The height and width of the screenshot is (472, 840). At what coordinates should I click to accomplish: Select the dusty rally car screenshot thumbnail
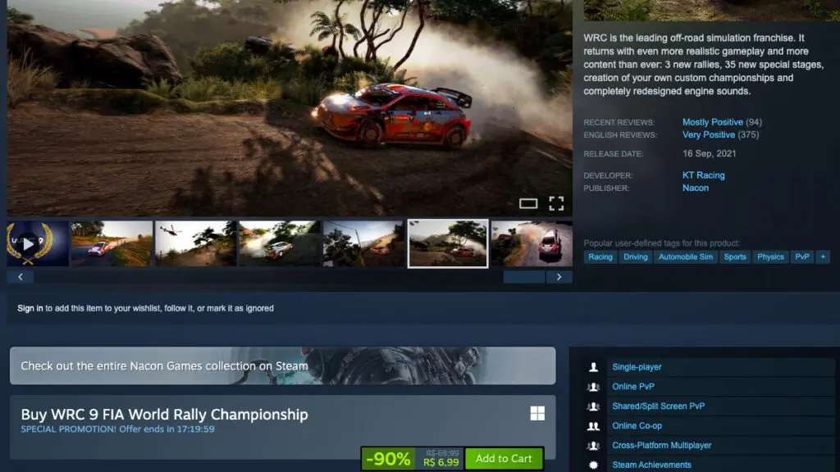[448, 243]
